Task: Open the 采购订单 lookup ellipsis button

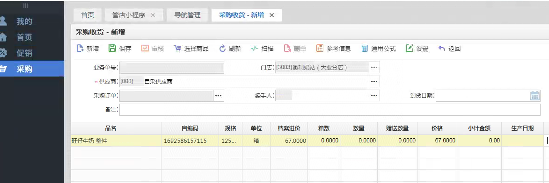Action: 219,96
